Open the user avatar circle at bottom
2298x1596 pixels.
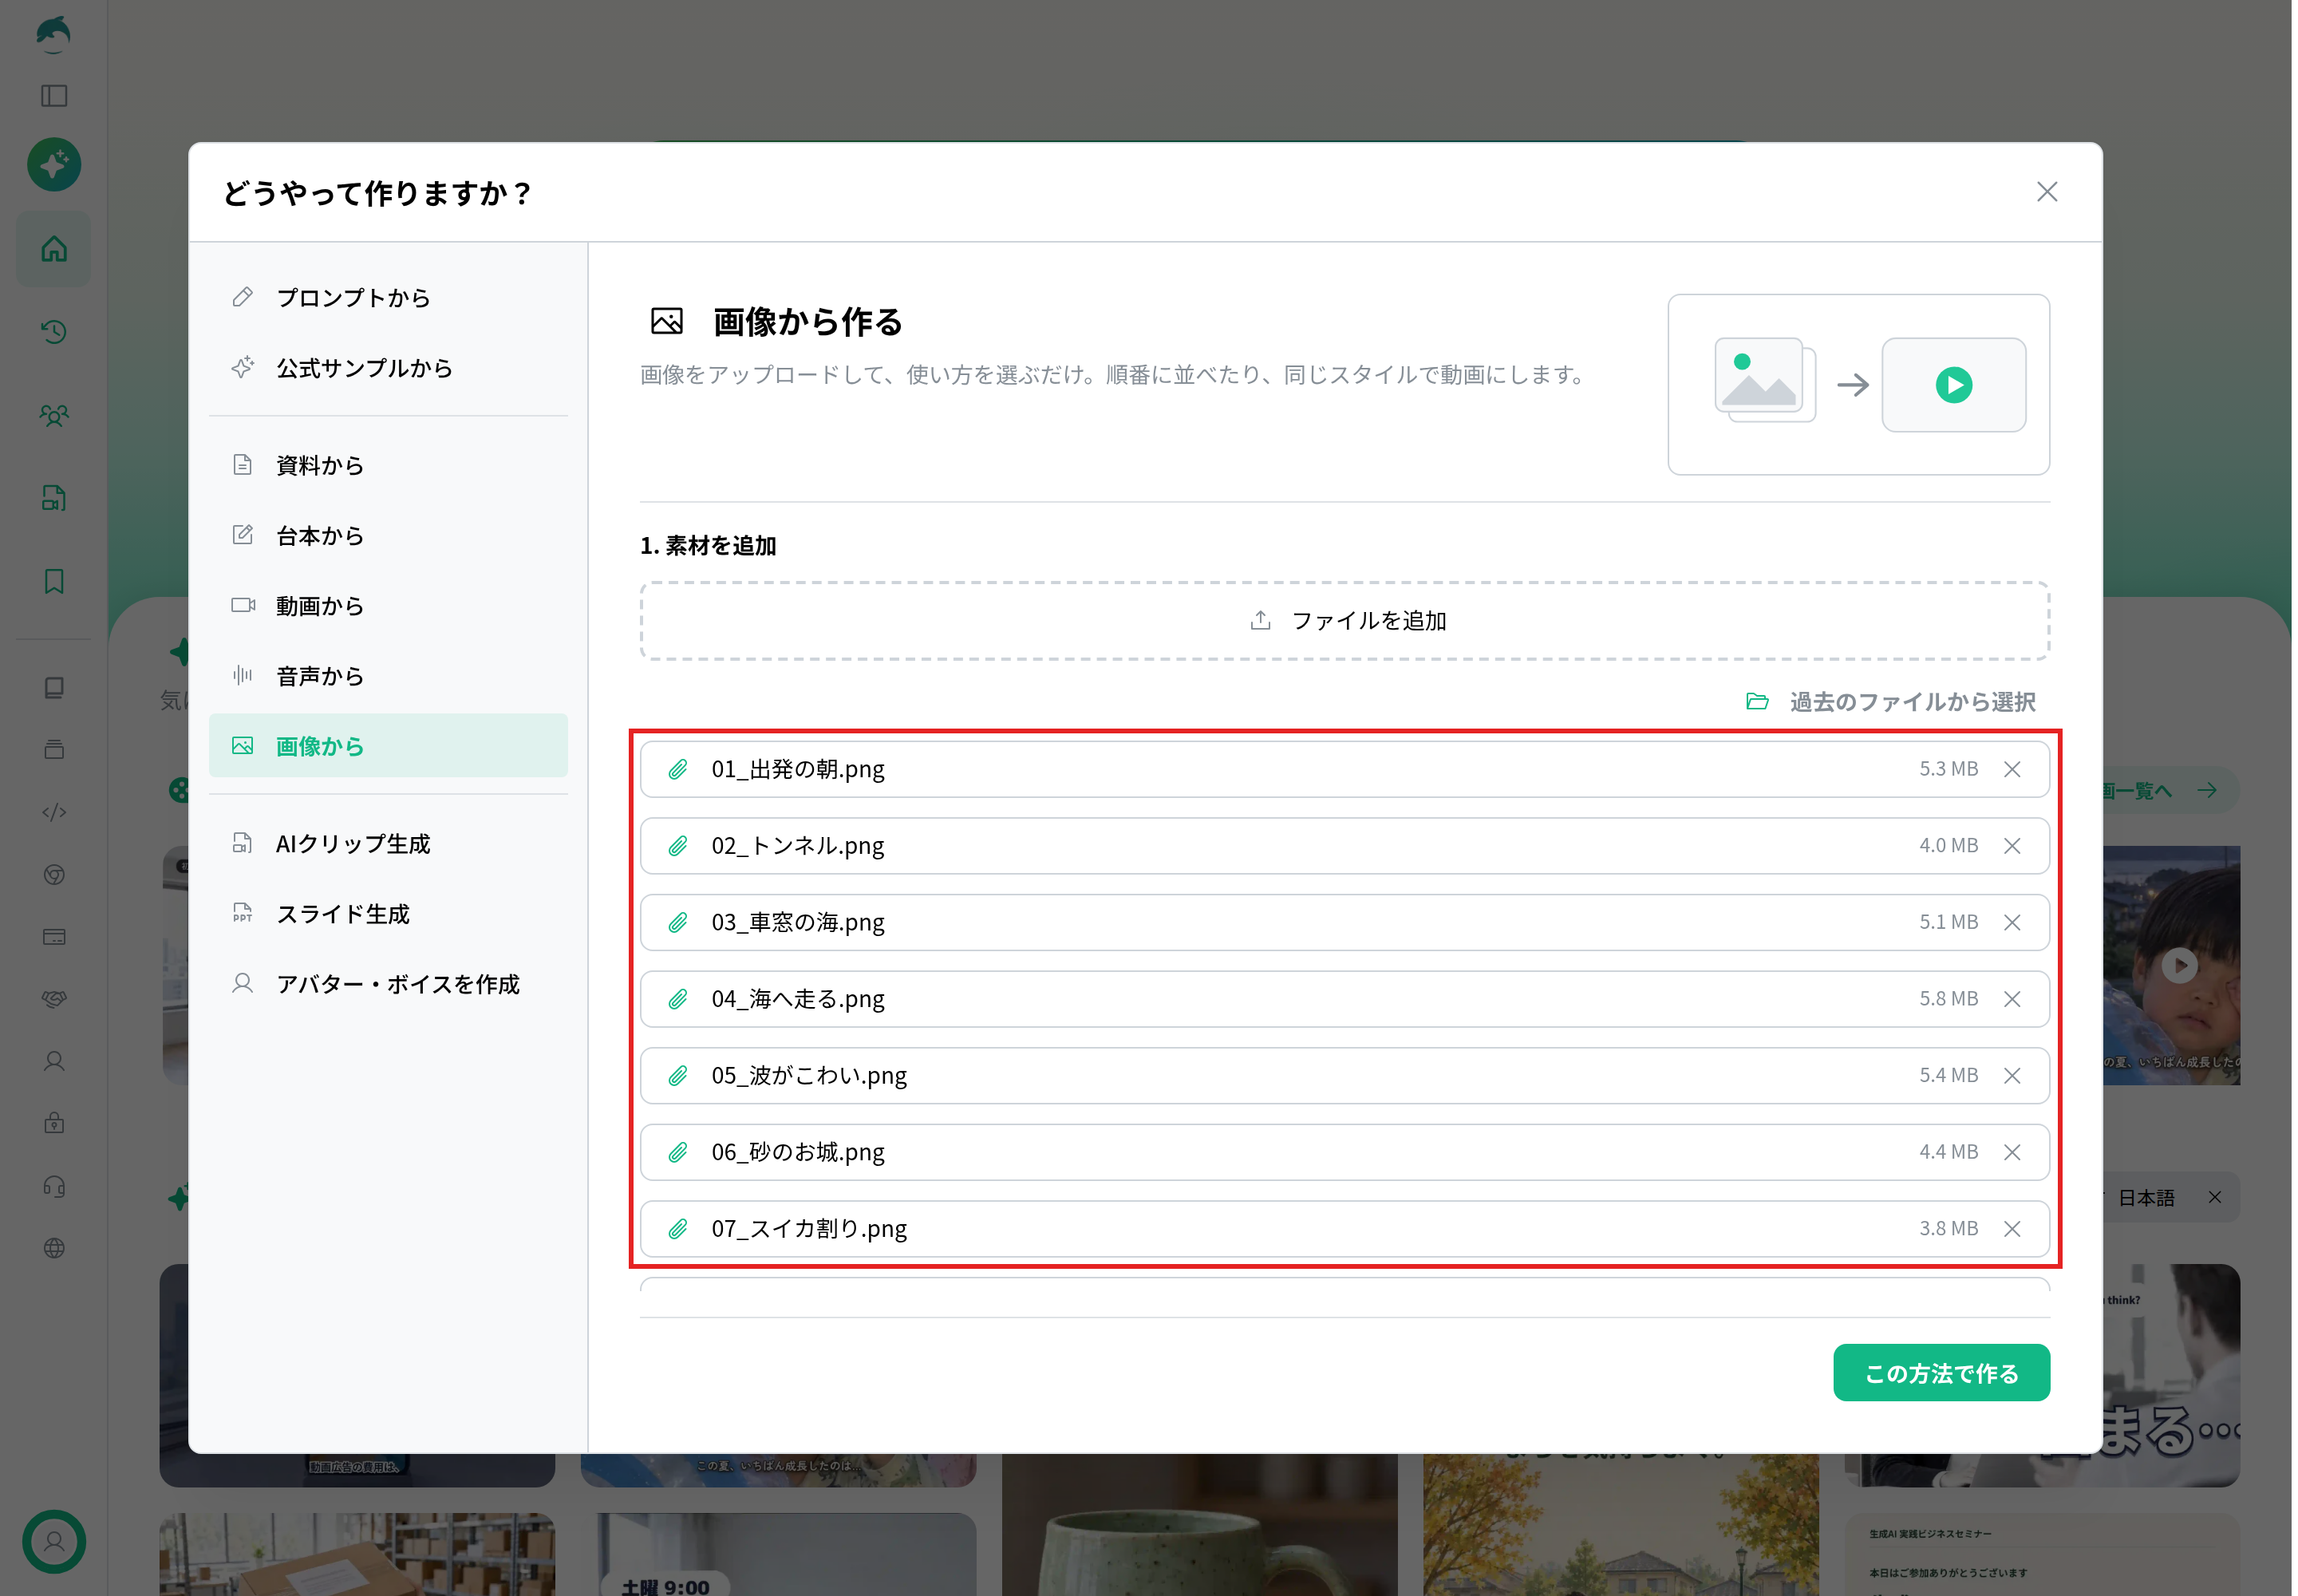coord(54,1541)
